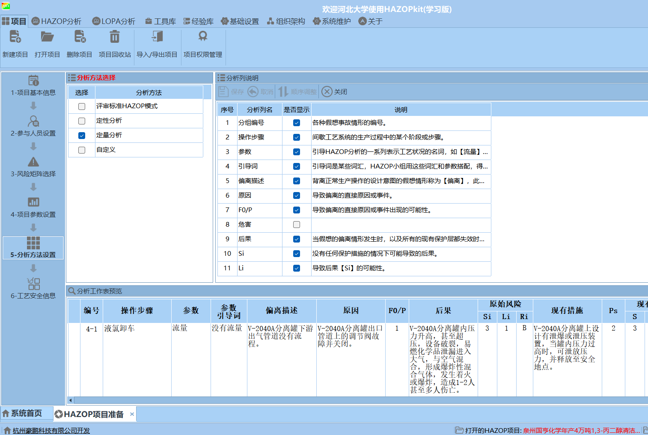The width and height of the screenshot is (648, 435).
Task: Select the Li row in 分析列说明
Action: pyautogui.click(x=354, y=268)
